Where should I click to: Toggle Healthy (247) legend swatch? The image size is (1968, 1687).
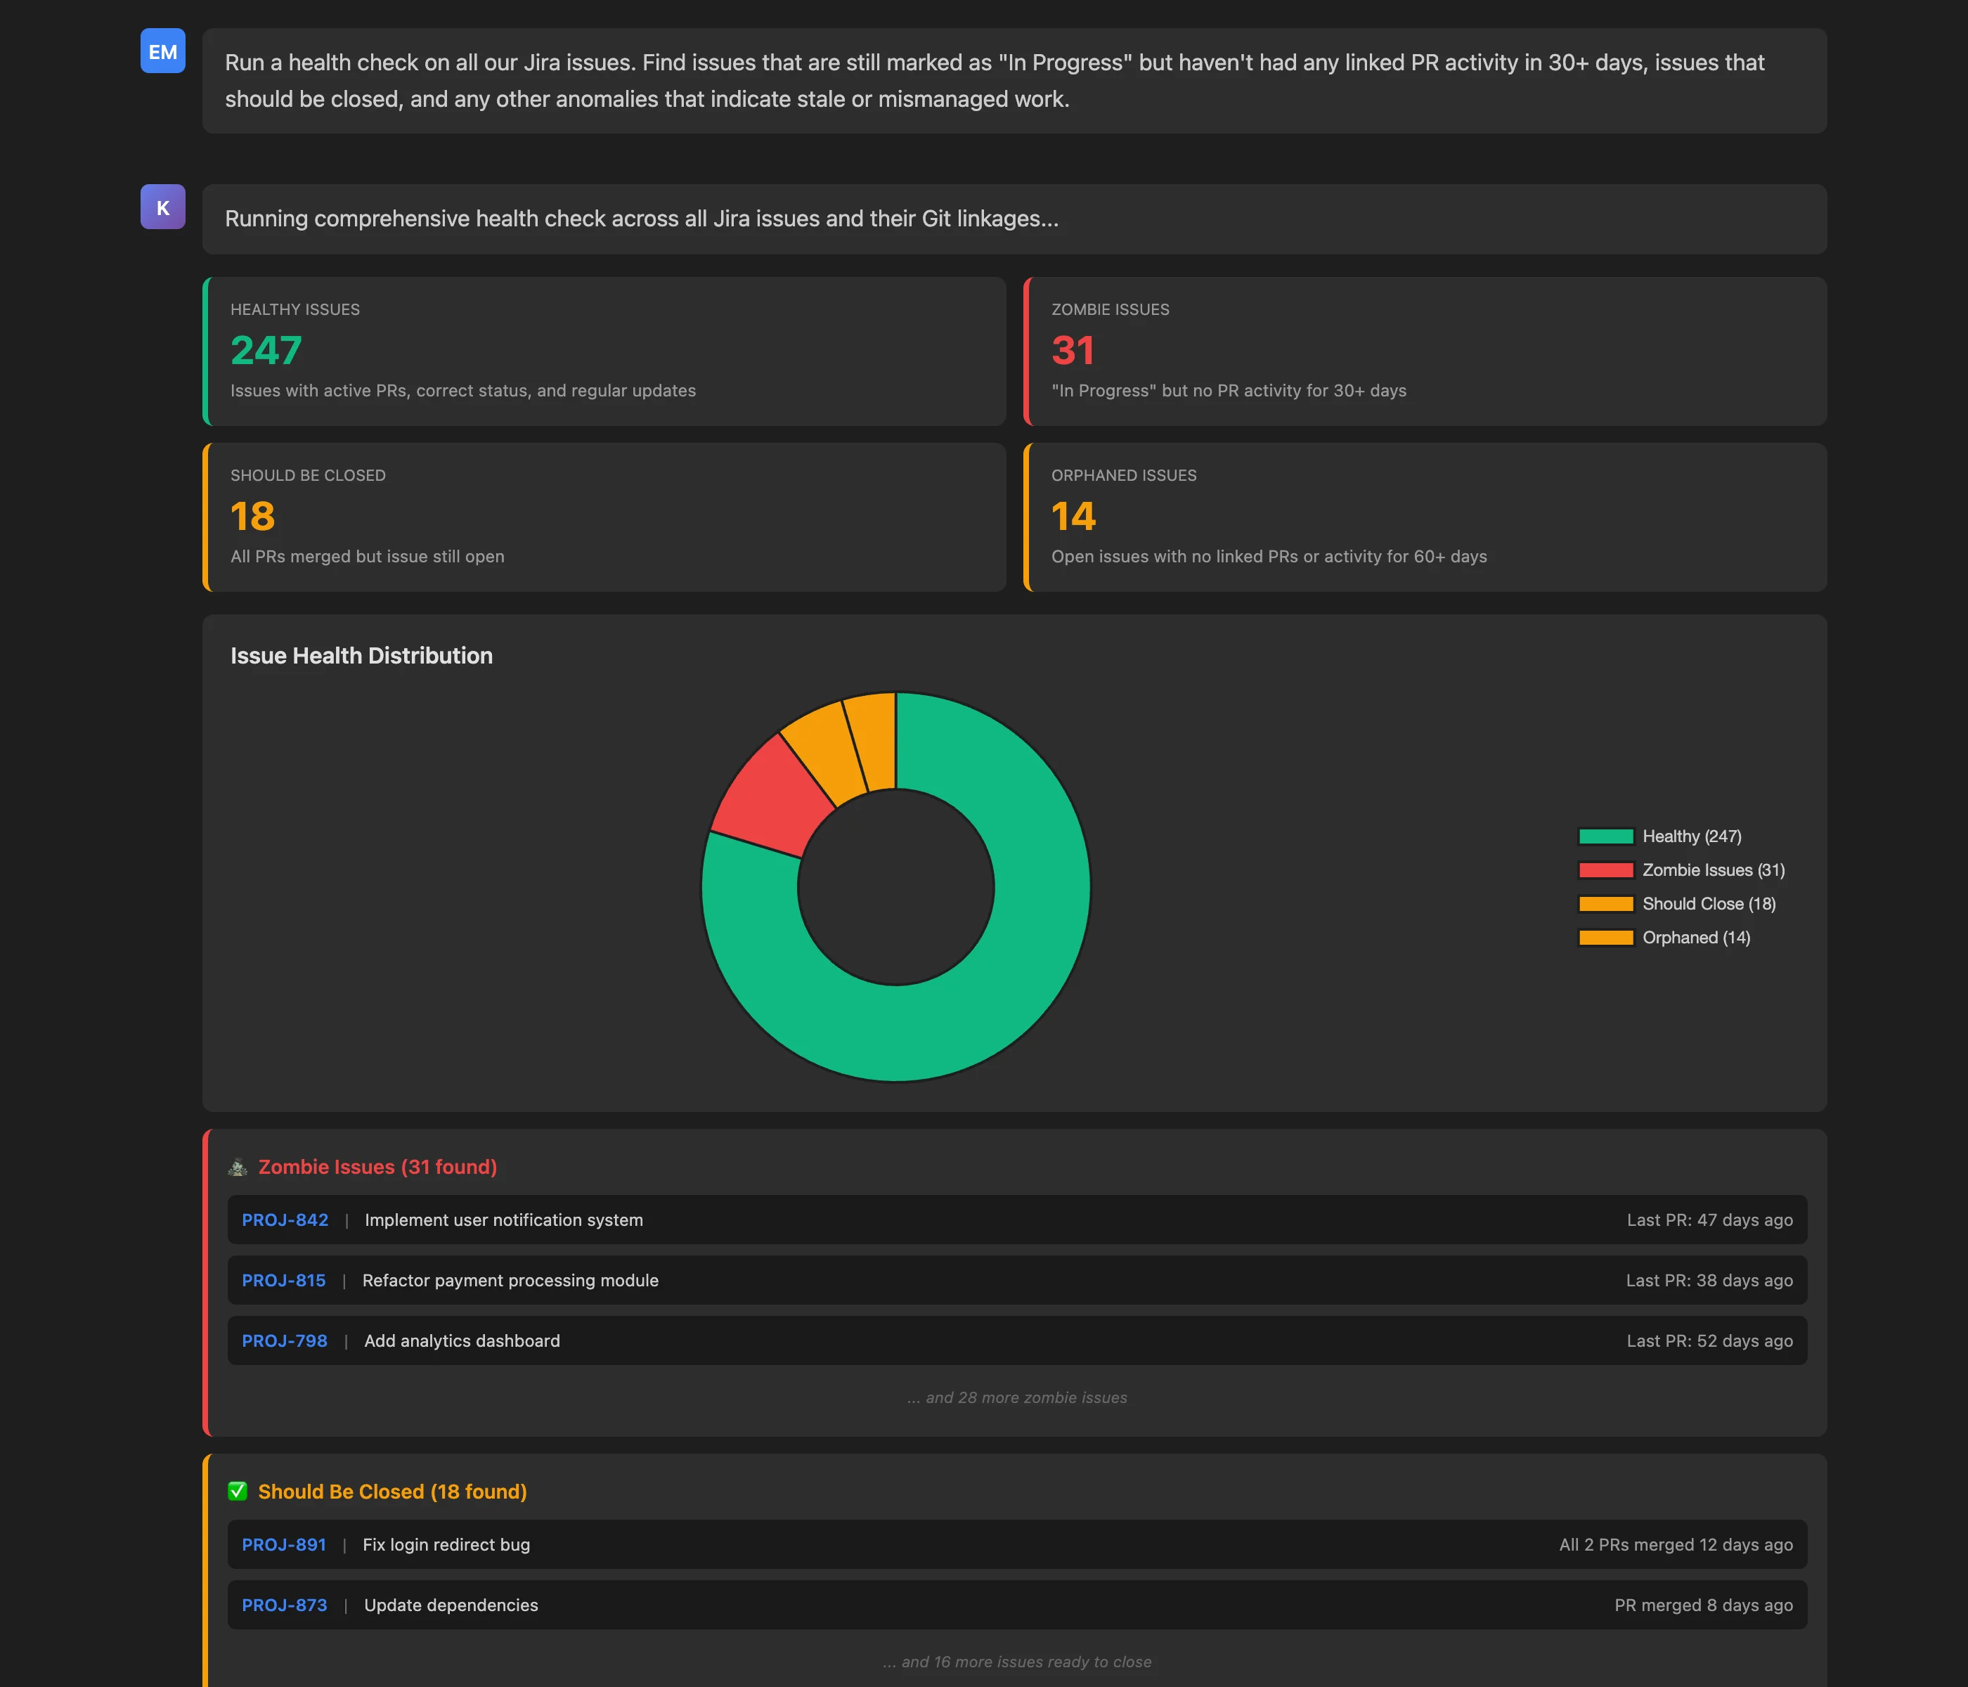pyautogui.click(x=1605, y=837)
